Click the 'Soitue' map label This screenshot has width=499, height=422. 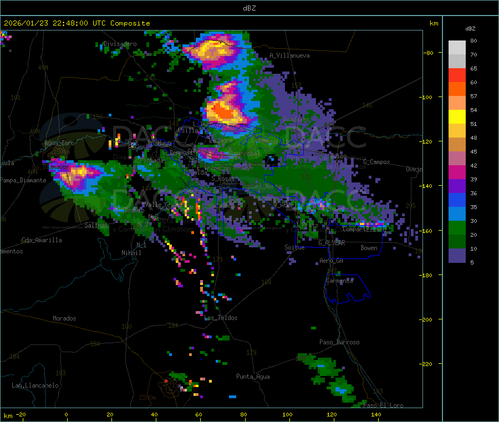294,247
